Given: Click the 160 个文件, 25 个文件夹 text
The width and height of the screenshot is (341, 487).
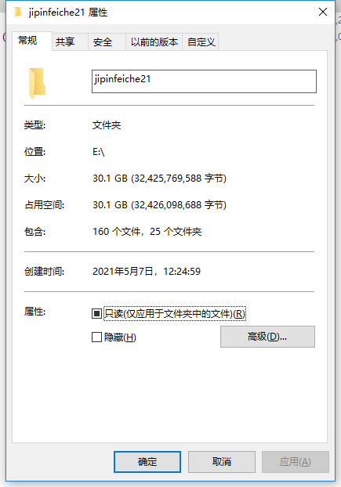Looking at the screenshot, I should pyautogui.click(x=147, y=232).
